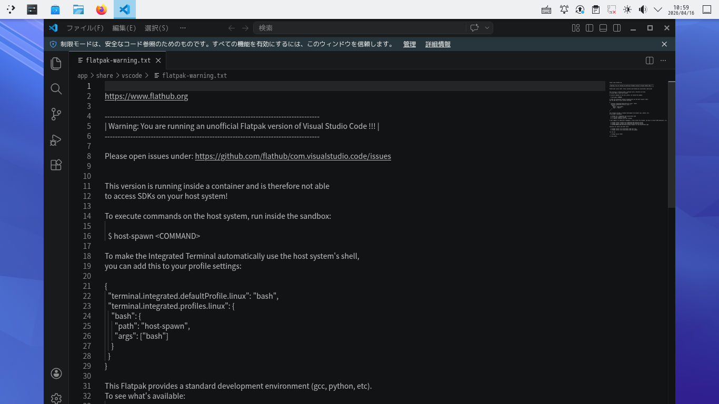
Task: Open the Run and Debug view
Action: [56, 140]
